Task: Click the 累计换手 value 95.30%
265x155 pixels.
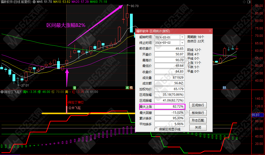Action: (x=170, y=118)
